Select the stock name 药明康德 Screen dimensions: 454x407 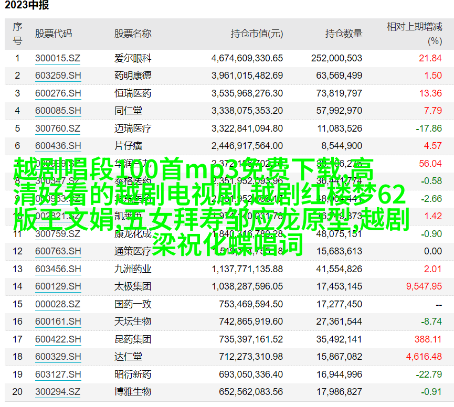tap(133, 76)
